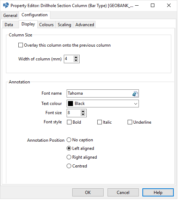Increase font size with up arrow
Screen dimensions: 178x200
coord(83,112)
